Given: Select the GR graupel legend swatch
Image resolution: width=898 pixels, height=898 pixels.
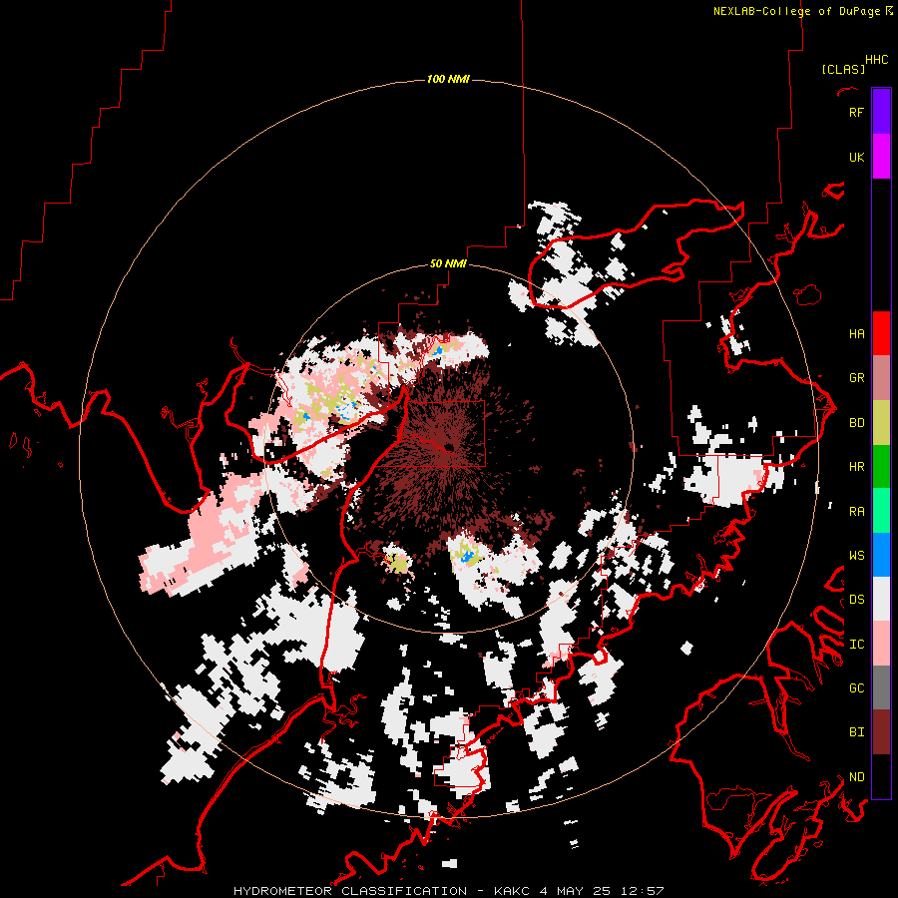Looking at the screenshot, I should [x=881, y=378].
